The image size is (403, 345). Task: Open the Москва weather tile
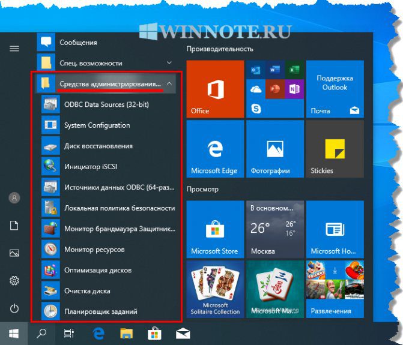point(275,229)
